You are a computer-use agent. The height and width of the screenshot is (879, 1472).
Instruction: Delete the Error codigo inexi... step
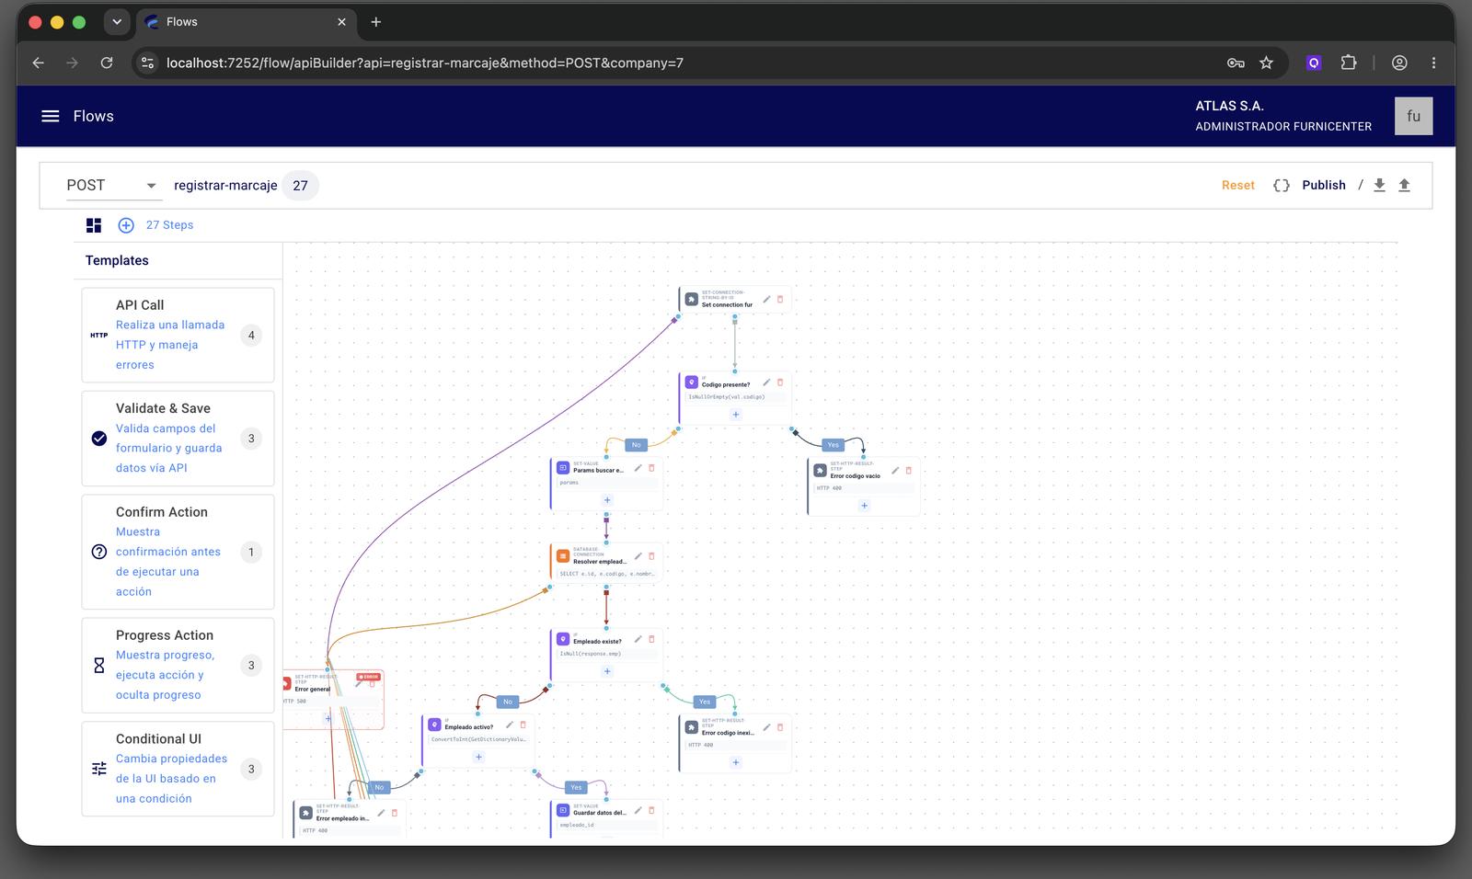click(780, 727)
